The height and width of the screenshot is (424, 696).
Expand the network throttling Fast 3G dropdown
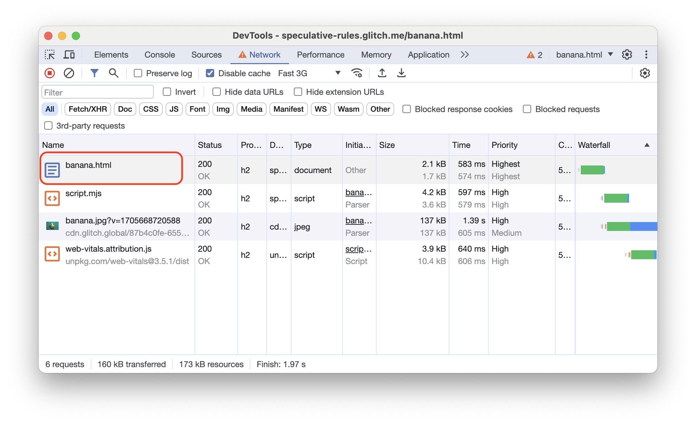[337, 73]
